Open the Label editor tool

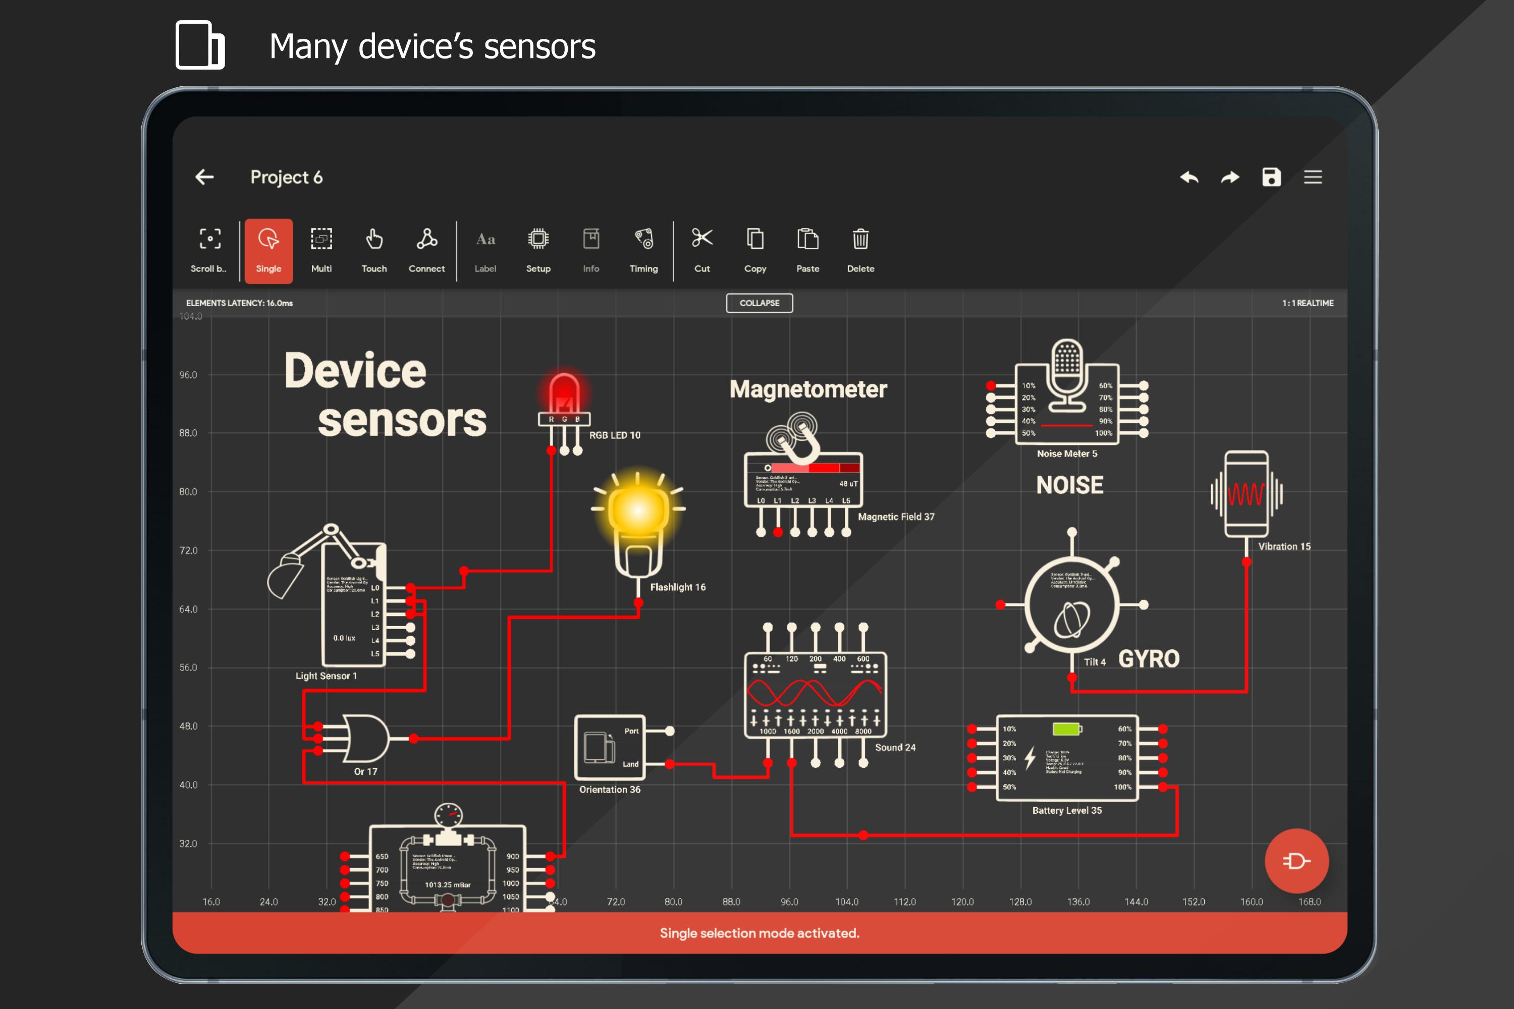[484, 248]
